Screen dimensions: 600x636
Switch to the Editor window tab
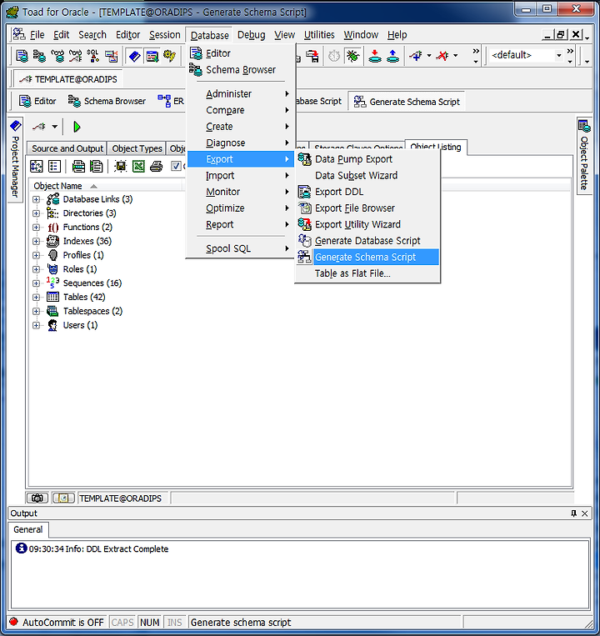coord(37,101)
